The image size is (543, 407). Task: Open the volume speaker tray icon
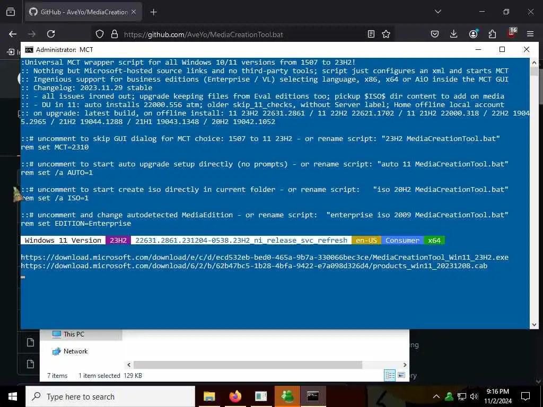coord(474,396)
